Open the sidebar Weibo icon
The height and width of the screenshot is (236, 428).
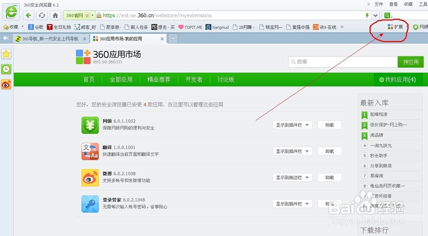(6, 85)
